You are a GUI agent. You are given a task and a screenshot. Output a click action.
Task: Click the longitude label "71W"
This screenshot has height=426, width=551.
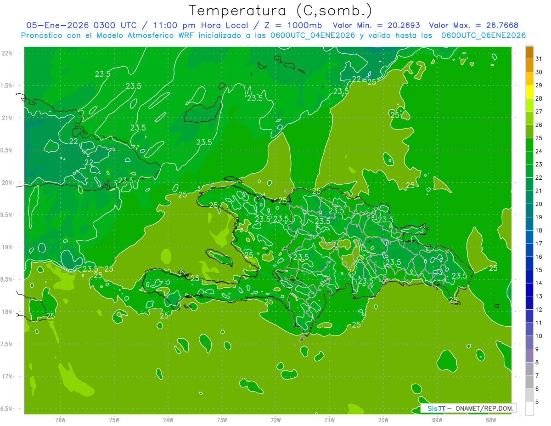tap(329, 420)
